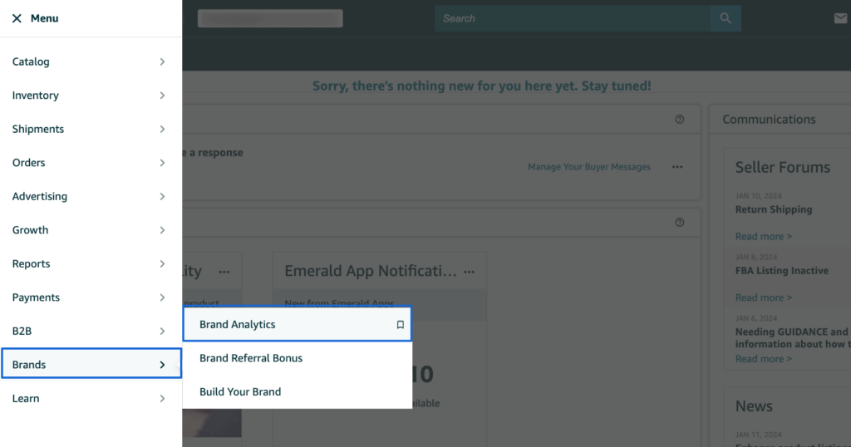This screenshot has width=851, height=447.
Task: Expand Payments submenu chevron
Action: pos(162,297)
